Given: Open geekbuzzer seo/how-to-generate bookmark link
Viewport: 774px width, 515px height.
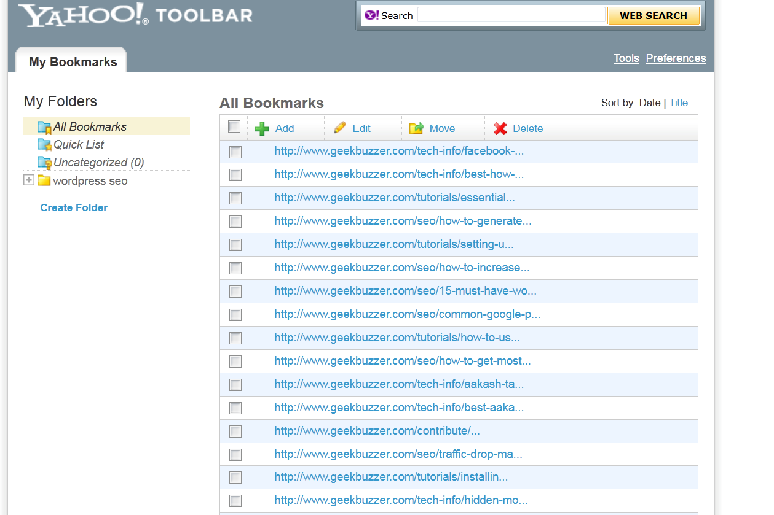Looking at the screenshot, I should pos(403,221).
